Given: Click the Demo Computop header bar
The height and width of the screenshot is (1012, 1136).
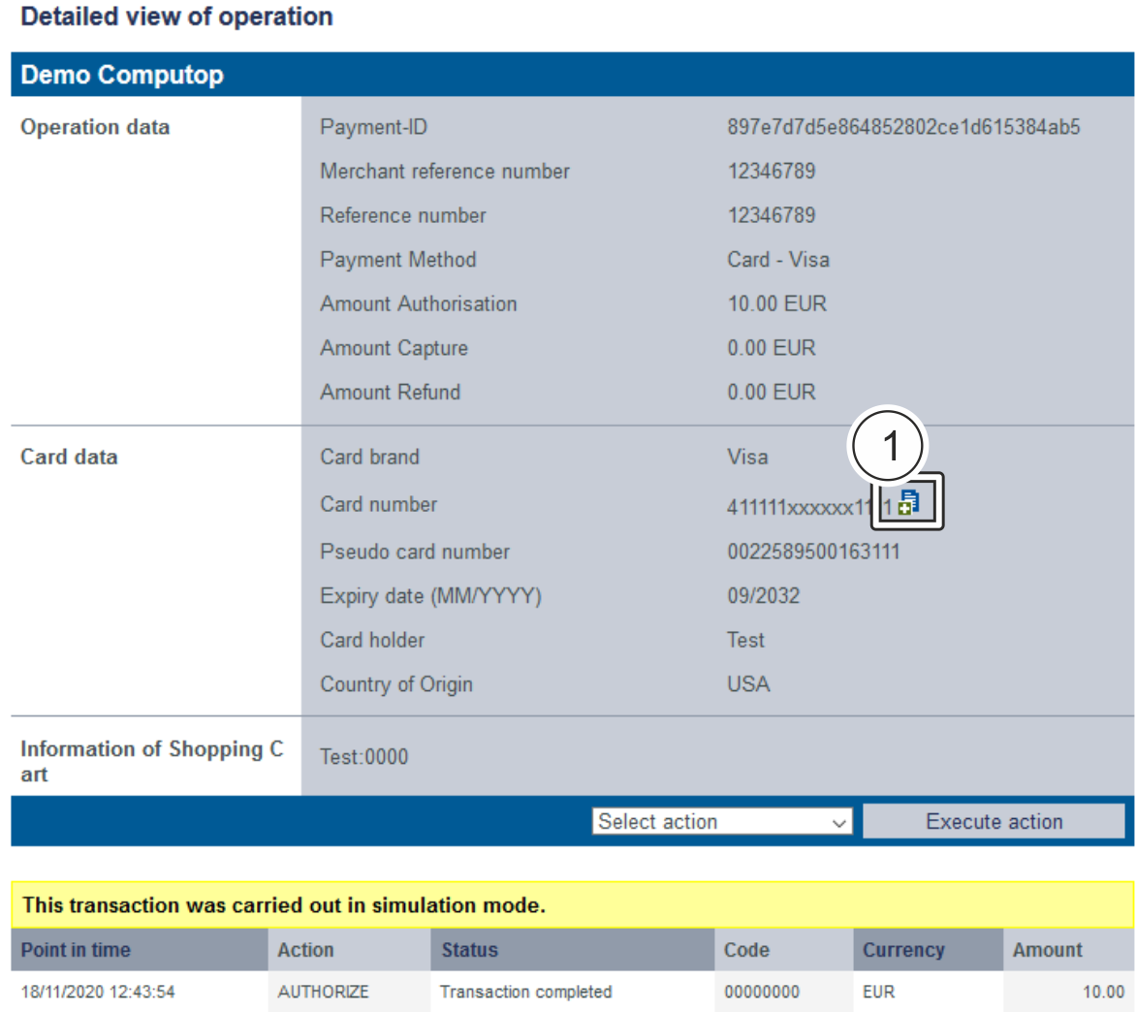Looking at the screenshot, I should pos(572,75).
